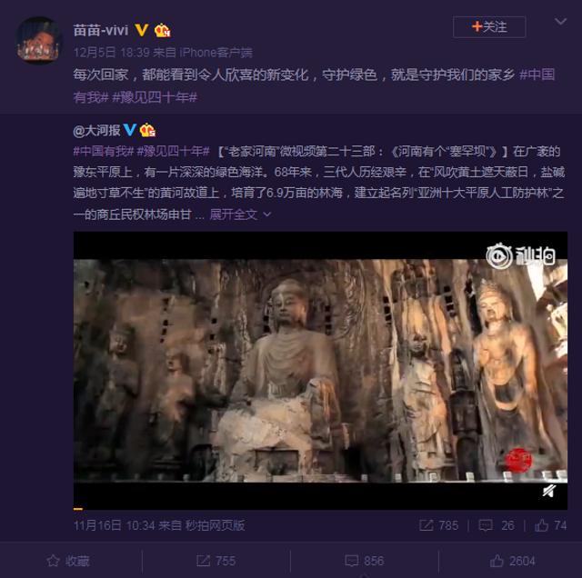
Task: Play the Buddha statue video
Action: point(320,370)
